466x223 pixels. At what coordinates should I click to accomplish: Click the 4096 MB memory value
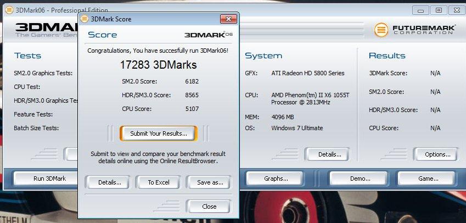[283, 117]
